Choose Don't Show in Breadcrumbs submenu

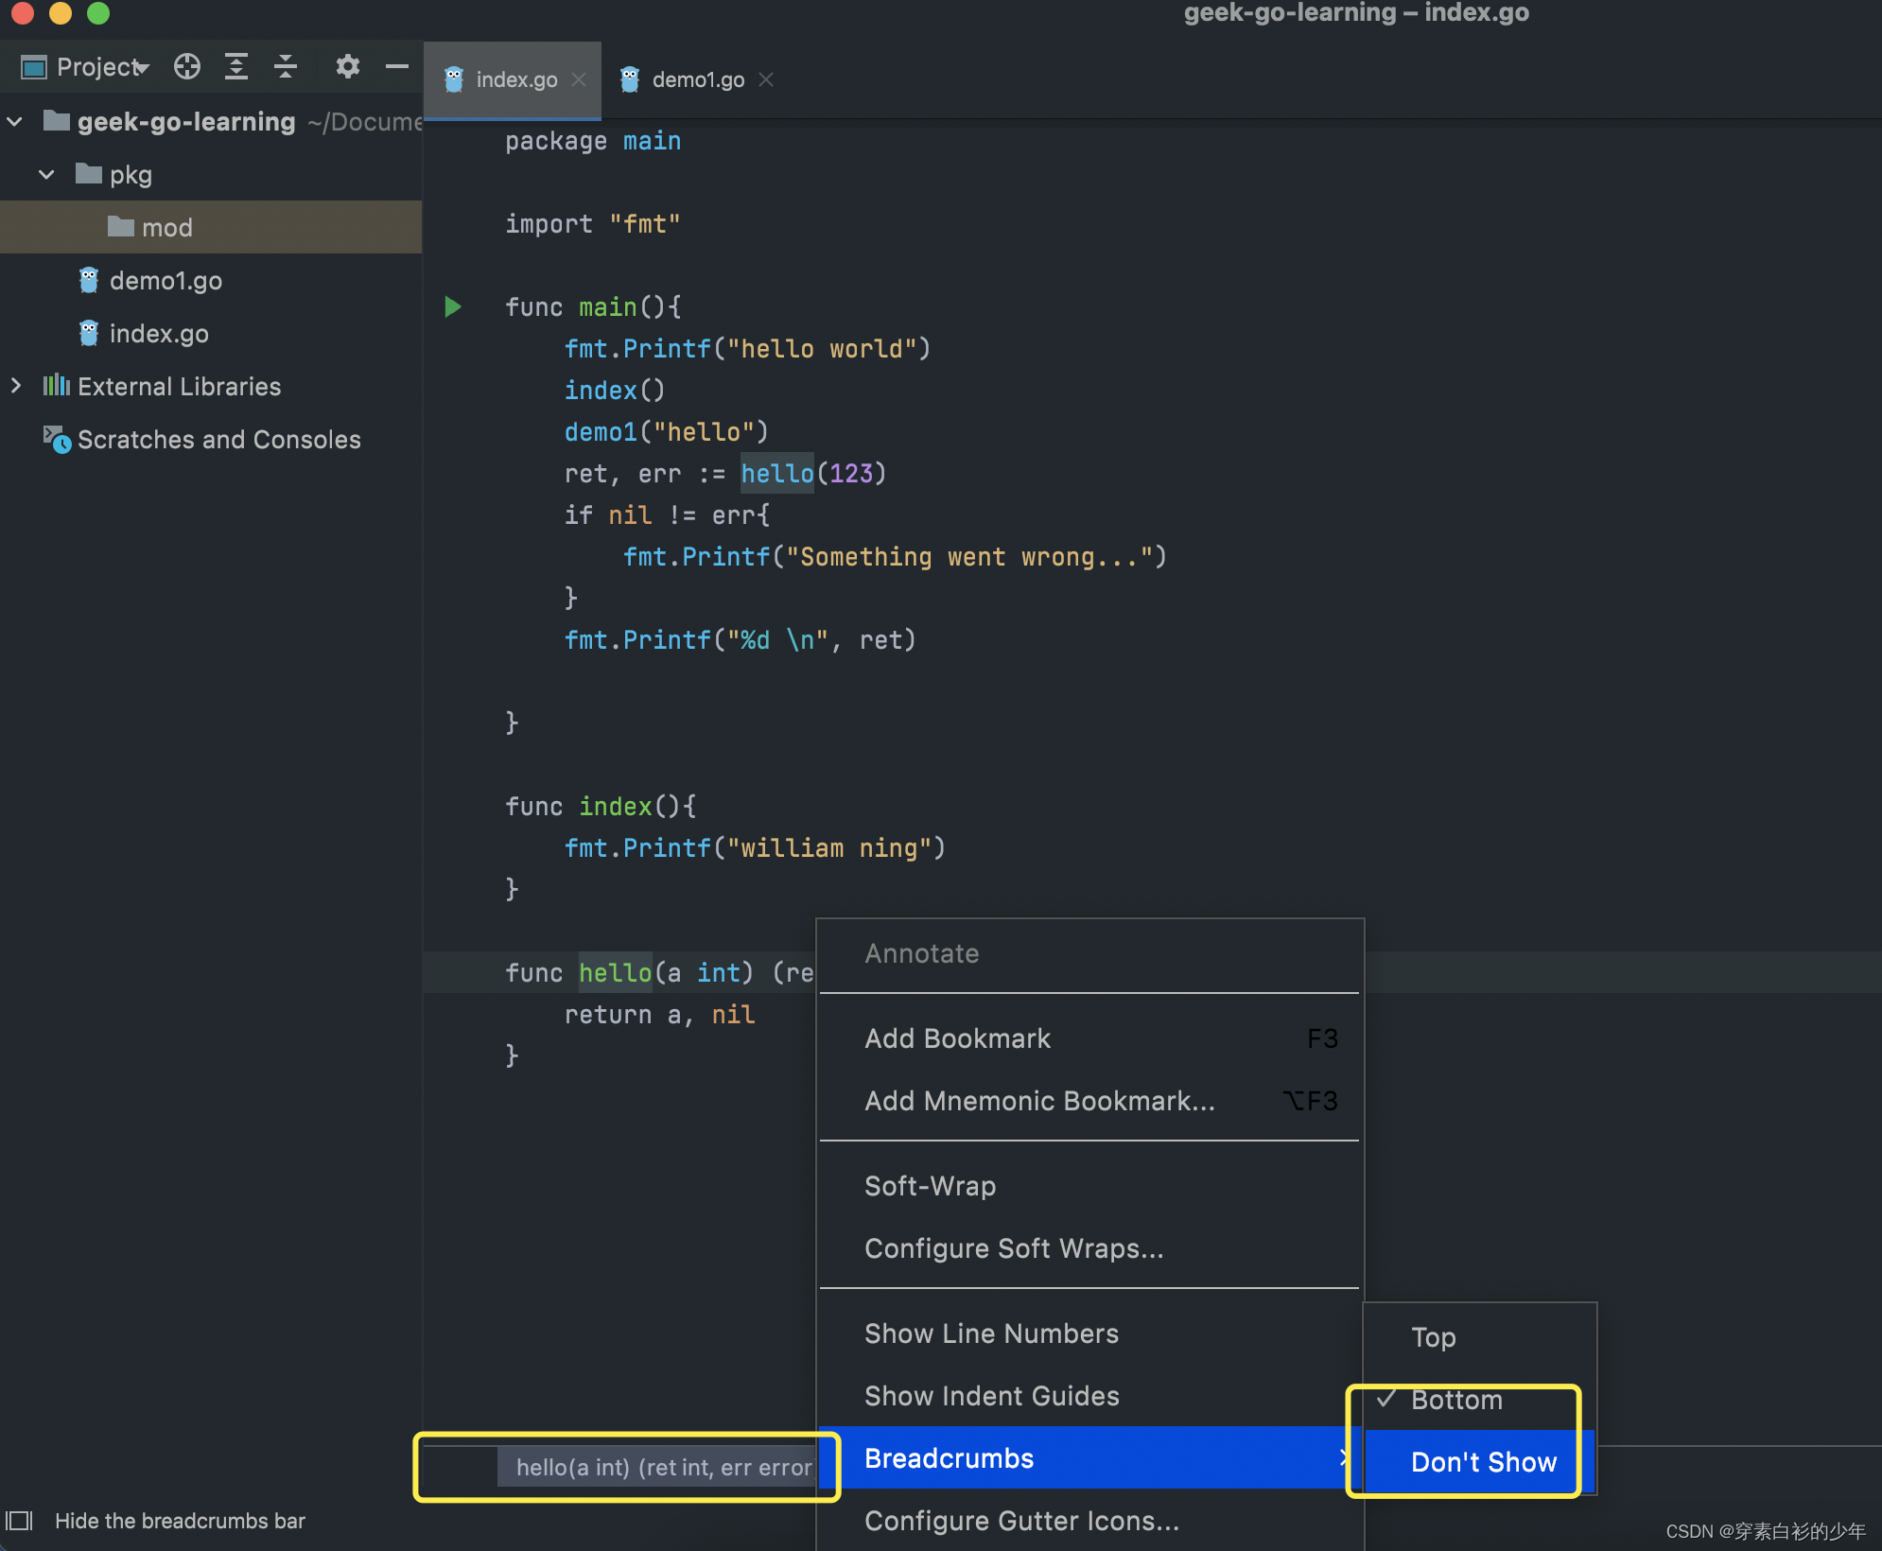point(1483,1462)
